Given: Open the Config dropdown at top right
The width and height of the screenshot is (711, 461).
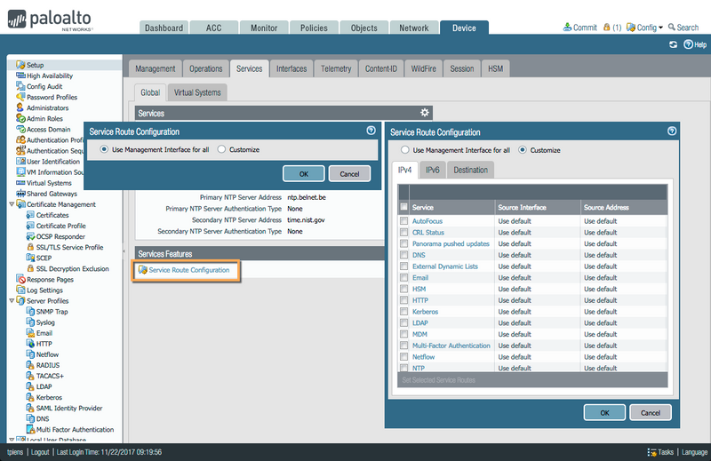Looking at the screenshot, I should (x=644, y=28).
